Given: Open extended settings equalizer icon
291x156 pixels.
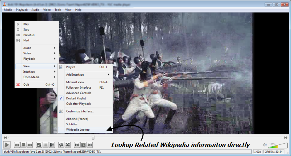Looking at the screenshot, I should coord(52,145).
